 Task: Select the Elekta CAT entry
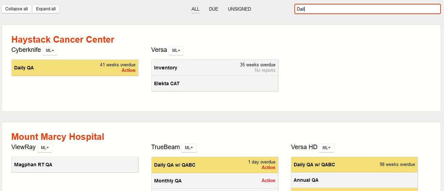tap(193, 83)
